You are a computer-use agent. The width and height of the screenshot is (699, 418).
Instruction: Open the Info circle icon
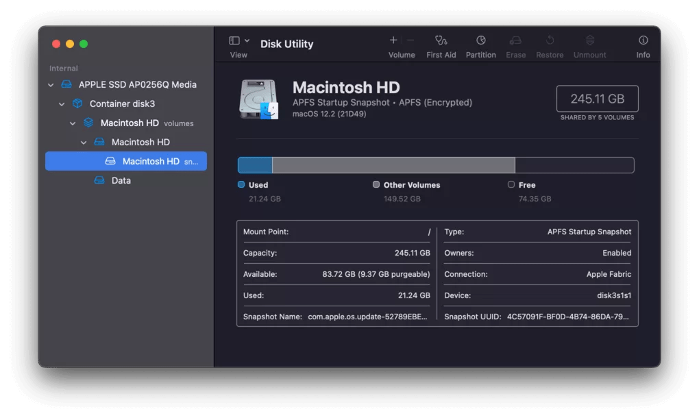coord(643,40)
